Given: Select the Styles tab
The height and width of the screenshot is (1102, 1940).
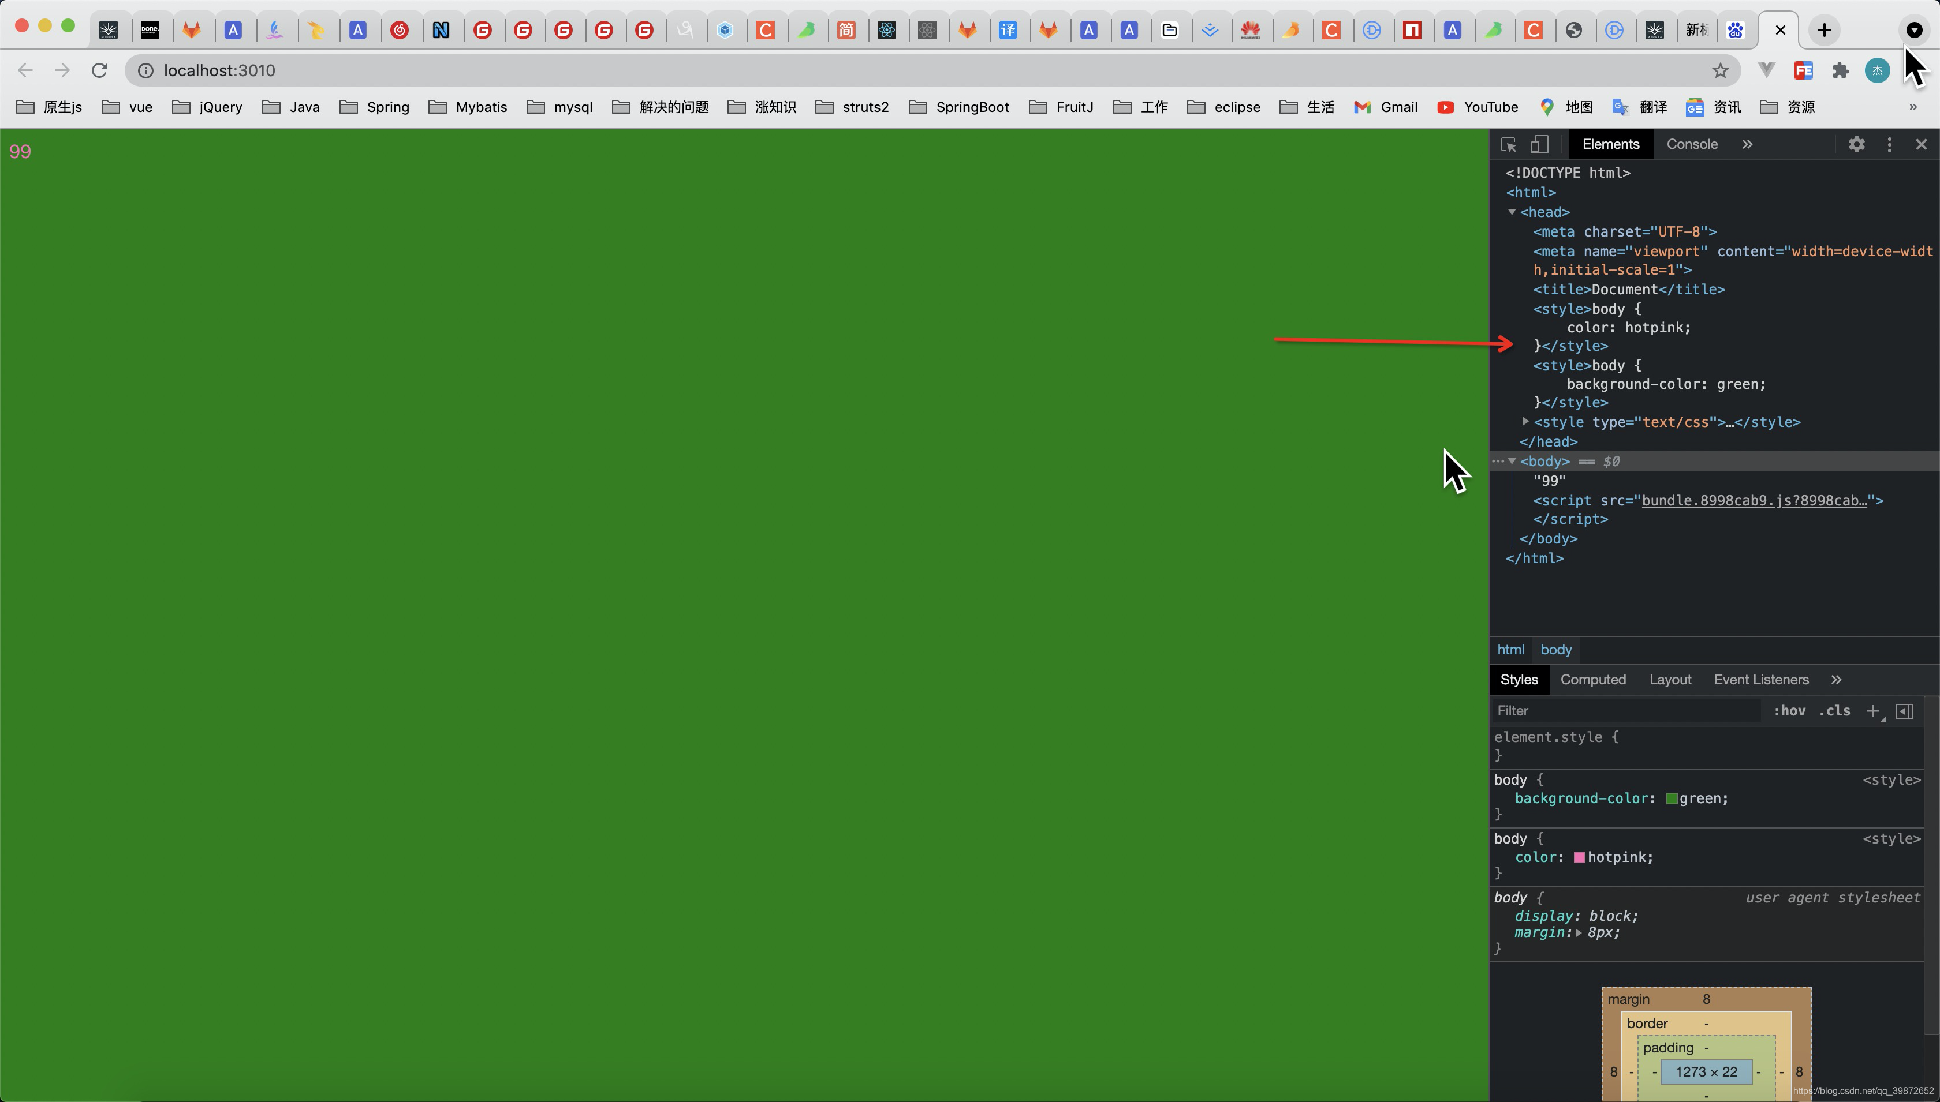Looking at the screenshot, I should [x=1519, y=680].
